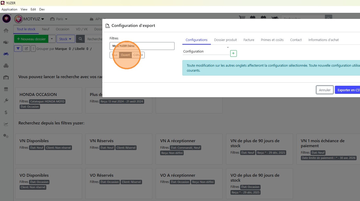The width and height of the screenshot is (360, 201).
Task: Open the settings gears icon in the sidebar
Action: (x=6, y=136)
